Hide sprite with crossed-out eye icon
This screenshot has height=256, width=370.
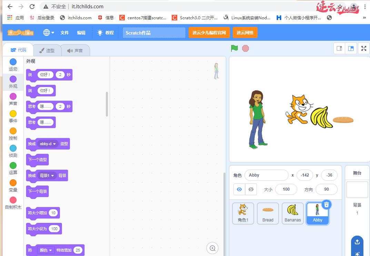[251, 189]
